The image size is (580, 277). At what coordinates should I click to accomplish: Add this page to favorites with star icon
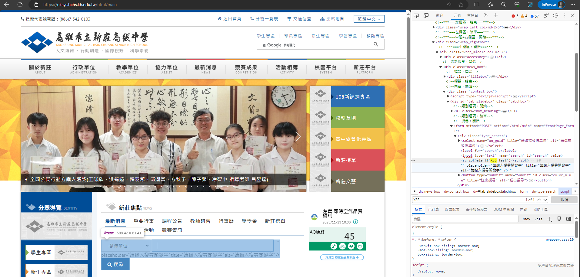tap(461, 5)
